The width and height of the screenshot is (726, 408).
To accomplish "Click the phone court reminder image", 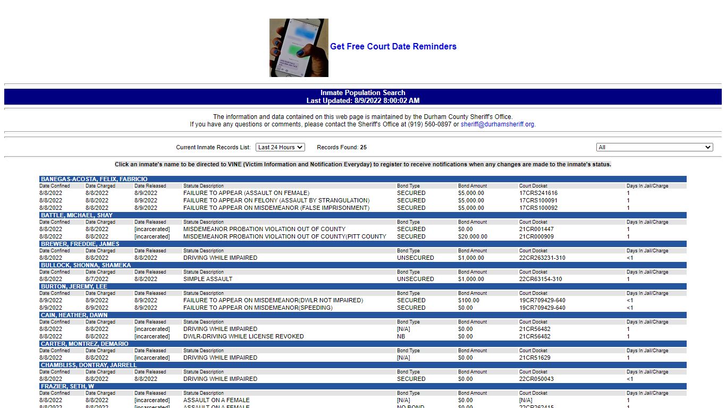I will [x=299, y=48].
